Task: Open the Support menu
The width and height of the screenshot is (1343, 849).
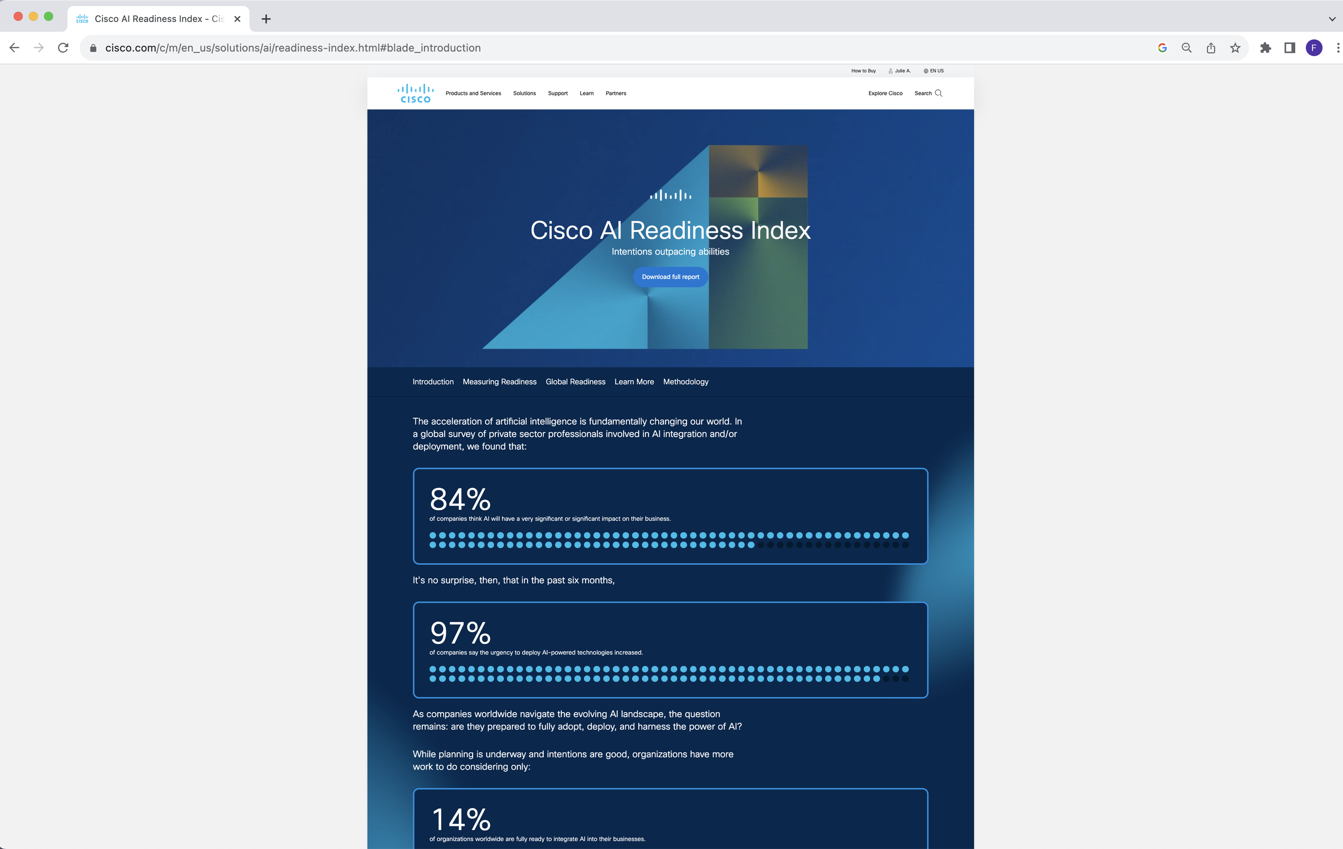Action: 558,93
